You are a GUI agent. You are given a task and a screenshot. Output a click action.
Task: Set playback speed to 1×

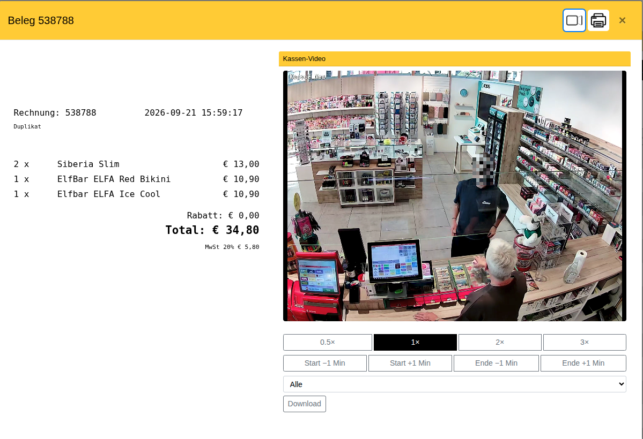click(415, 342)
